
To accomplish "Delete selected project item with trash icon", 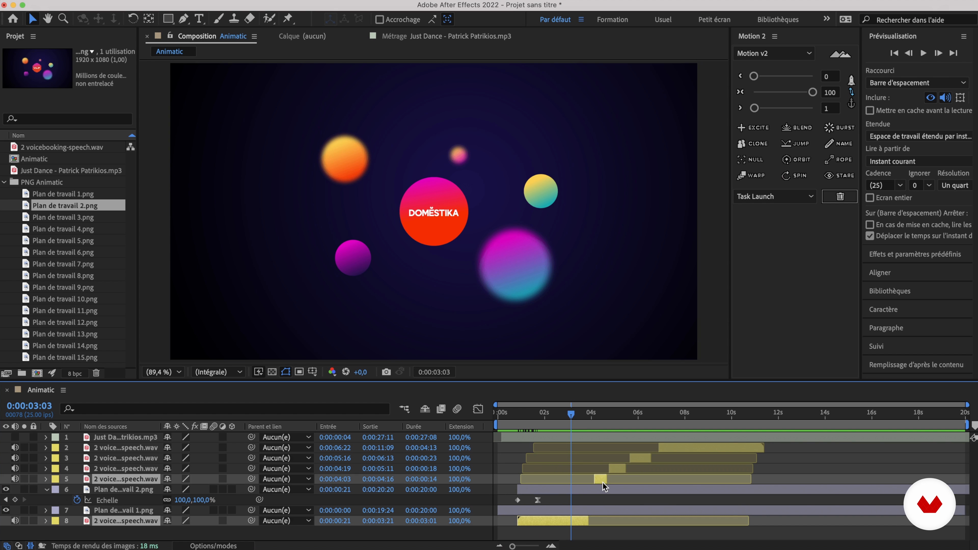I will 96,373.
